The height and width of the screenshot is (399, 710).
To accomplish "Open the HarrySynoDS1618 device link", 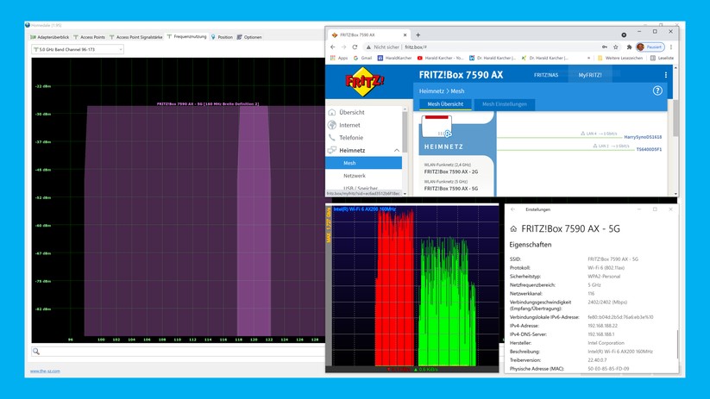I will (643, 137).
